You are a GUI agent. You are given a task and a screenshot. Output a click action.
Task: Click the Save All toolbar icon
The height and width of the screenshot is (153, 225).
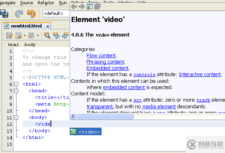4,13
